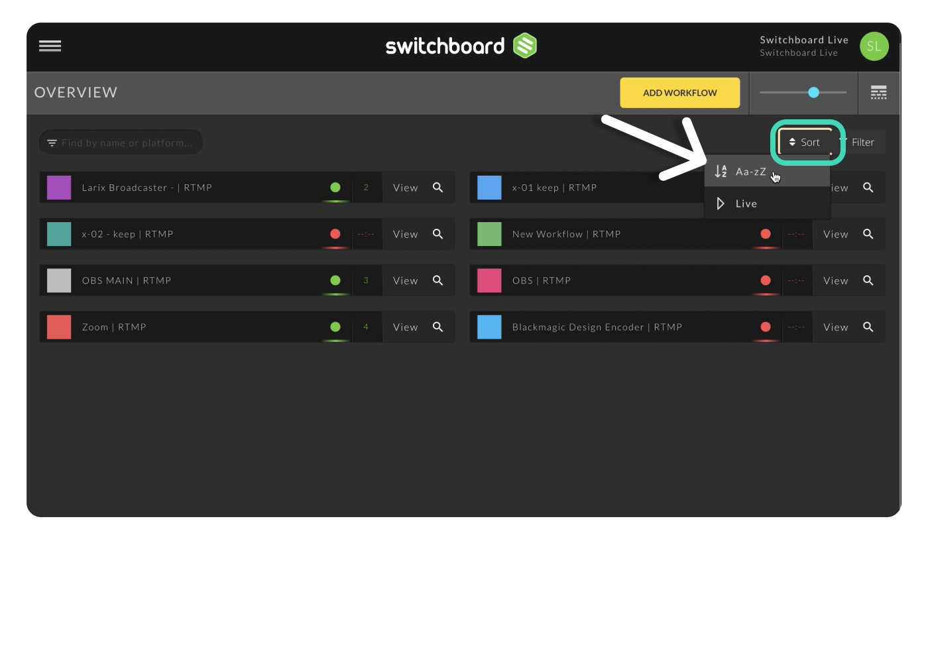This screenshot has height=663, width=928.
Task: Sort workflows alphabetically with Aa-zZ
Action: coord(767,171)
